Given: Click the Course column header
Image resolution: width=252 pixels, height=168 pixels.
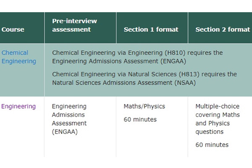Looking at the screenshot, I should [13, 29].
